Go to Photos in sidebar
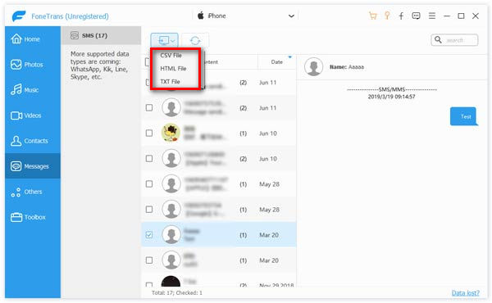This screenshot has width=492, height=303. 27,65
